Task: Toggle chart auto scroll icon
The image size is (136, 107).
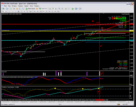Action: [66, 8]
